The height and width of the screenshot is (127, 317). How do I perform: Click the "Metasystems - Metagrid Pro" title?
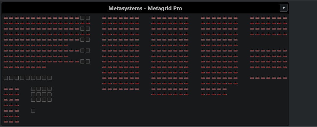click(145, 8)
